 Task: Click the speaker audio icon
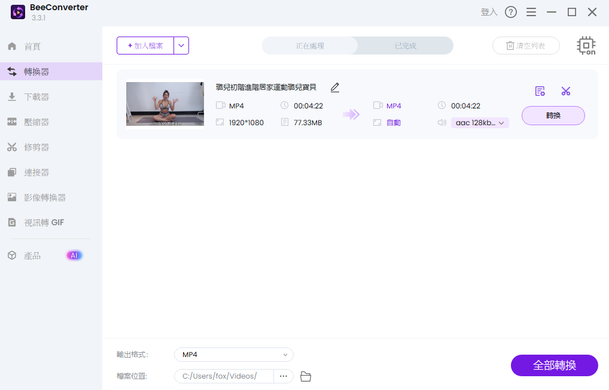tap(442, 123)
